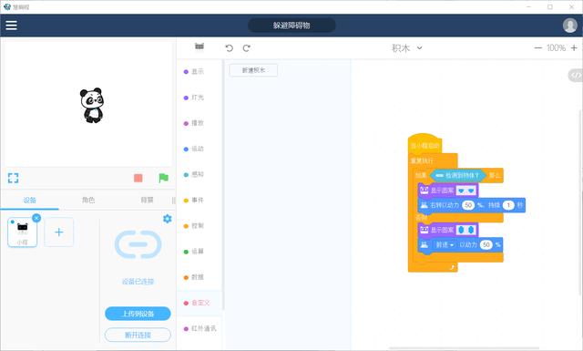583x351 pixels.
Task: Select the 显示 block category
Action: click(x=194, y=71)
